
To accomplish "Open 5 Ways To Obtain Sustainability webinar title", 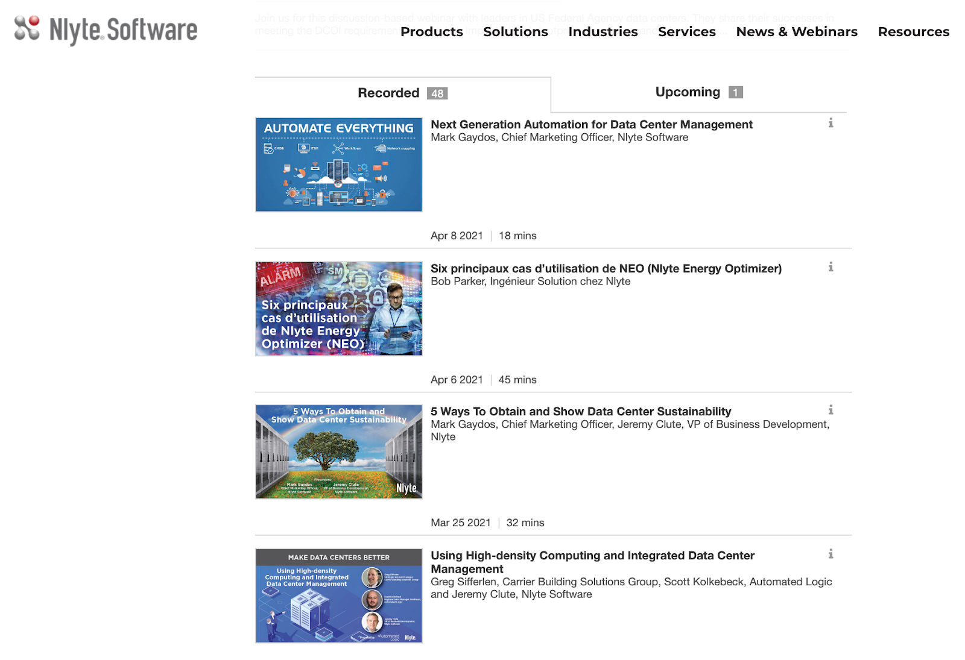I will pos(581,412).
